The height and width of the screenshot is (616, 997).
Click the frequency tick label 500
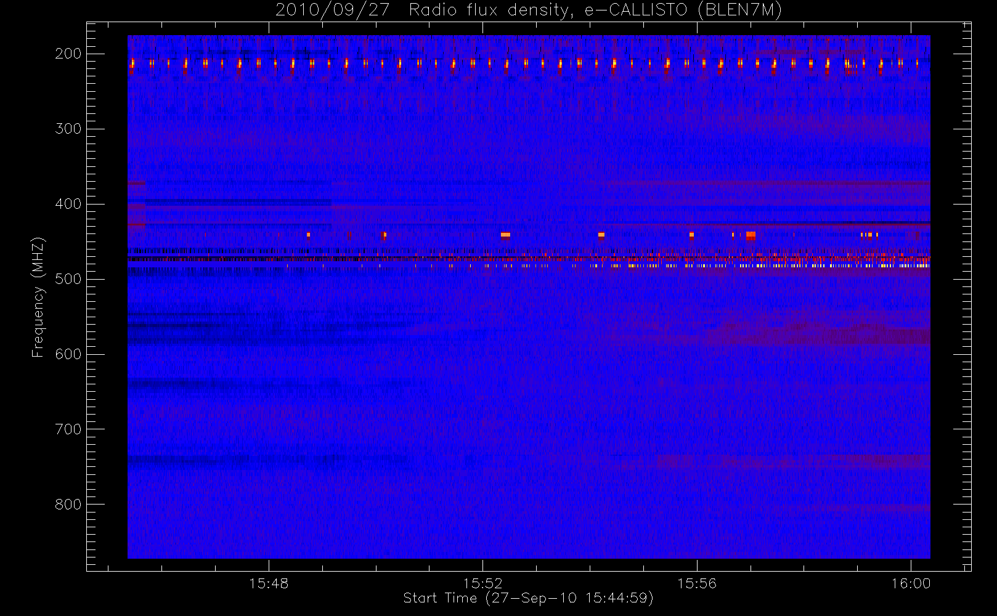click(x=68, y=279)
